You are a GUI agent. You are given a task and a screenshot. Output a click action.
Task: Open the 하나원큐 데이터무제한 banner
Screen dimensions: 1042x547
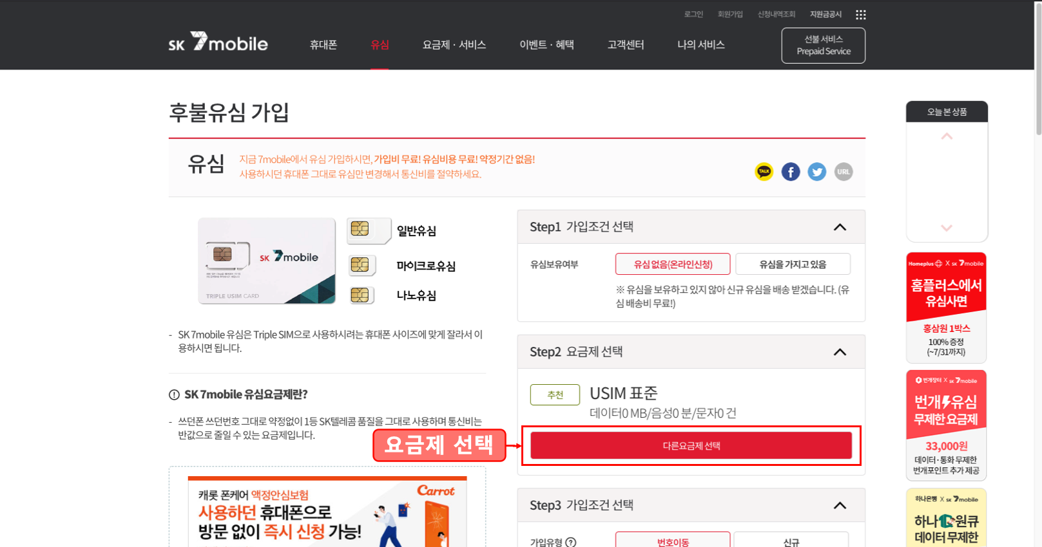point(946,517)
